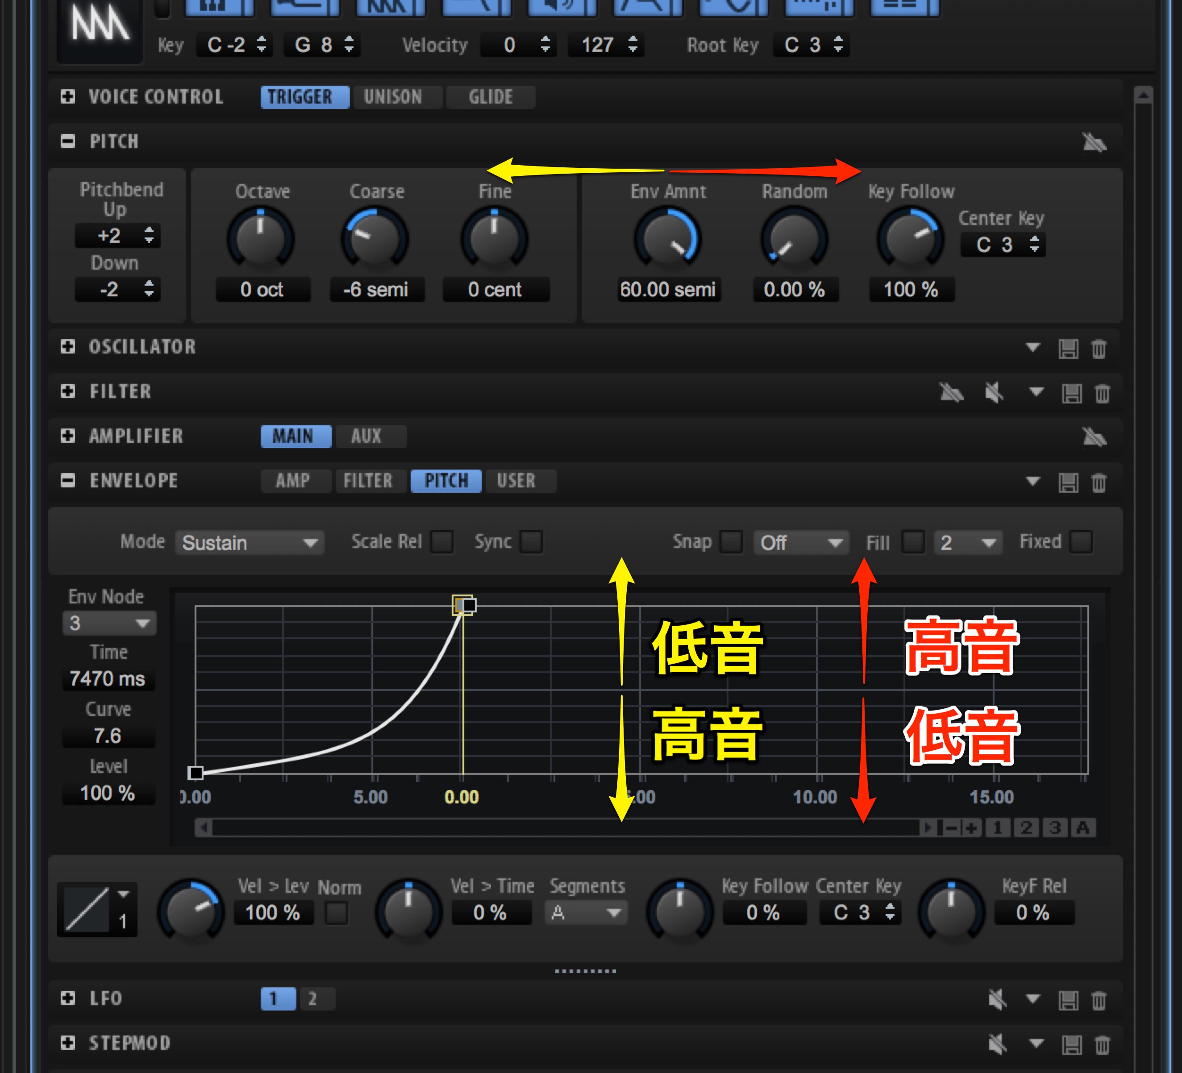Screen dimensions: 1182x1073
Task: Zoom in the envelope editor with plus button
Action: pos(970,828)
